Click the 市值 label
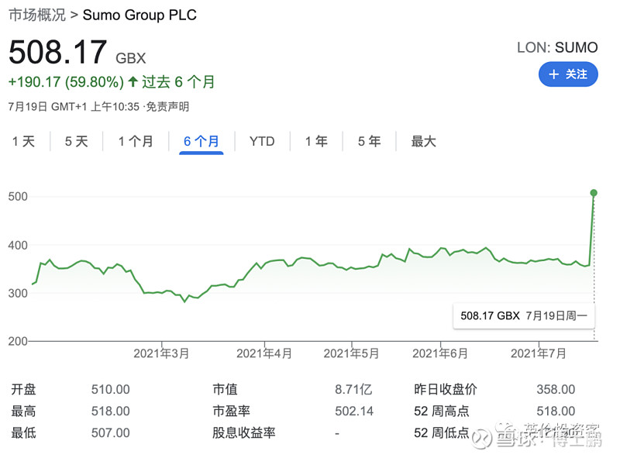This screenshot has width=620, height=458. pyautogui.click(x=225, y=390)
